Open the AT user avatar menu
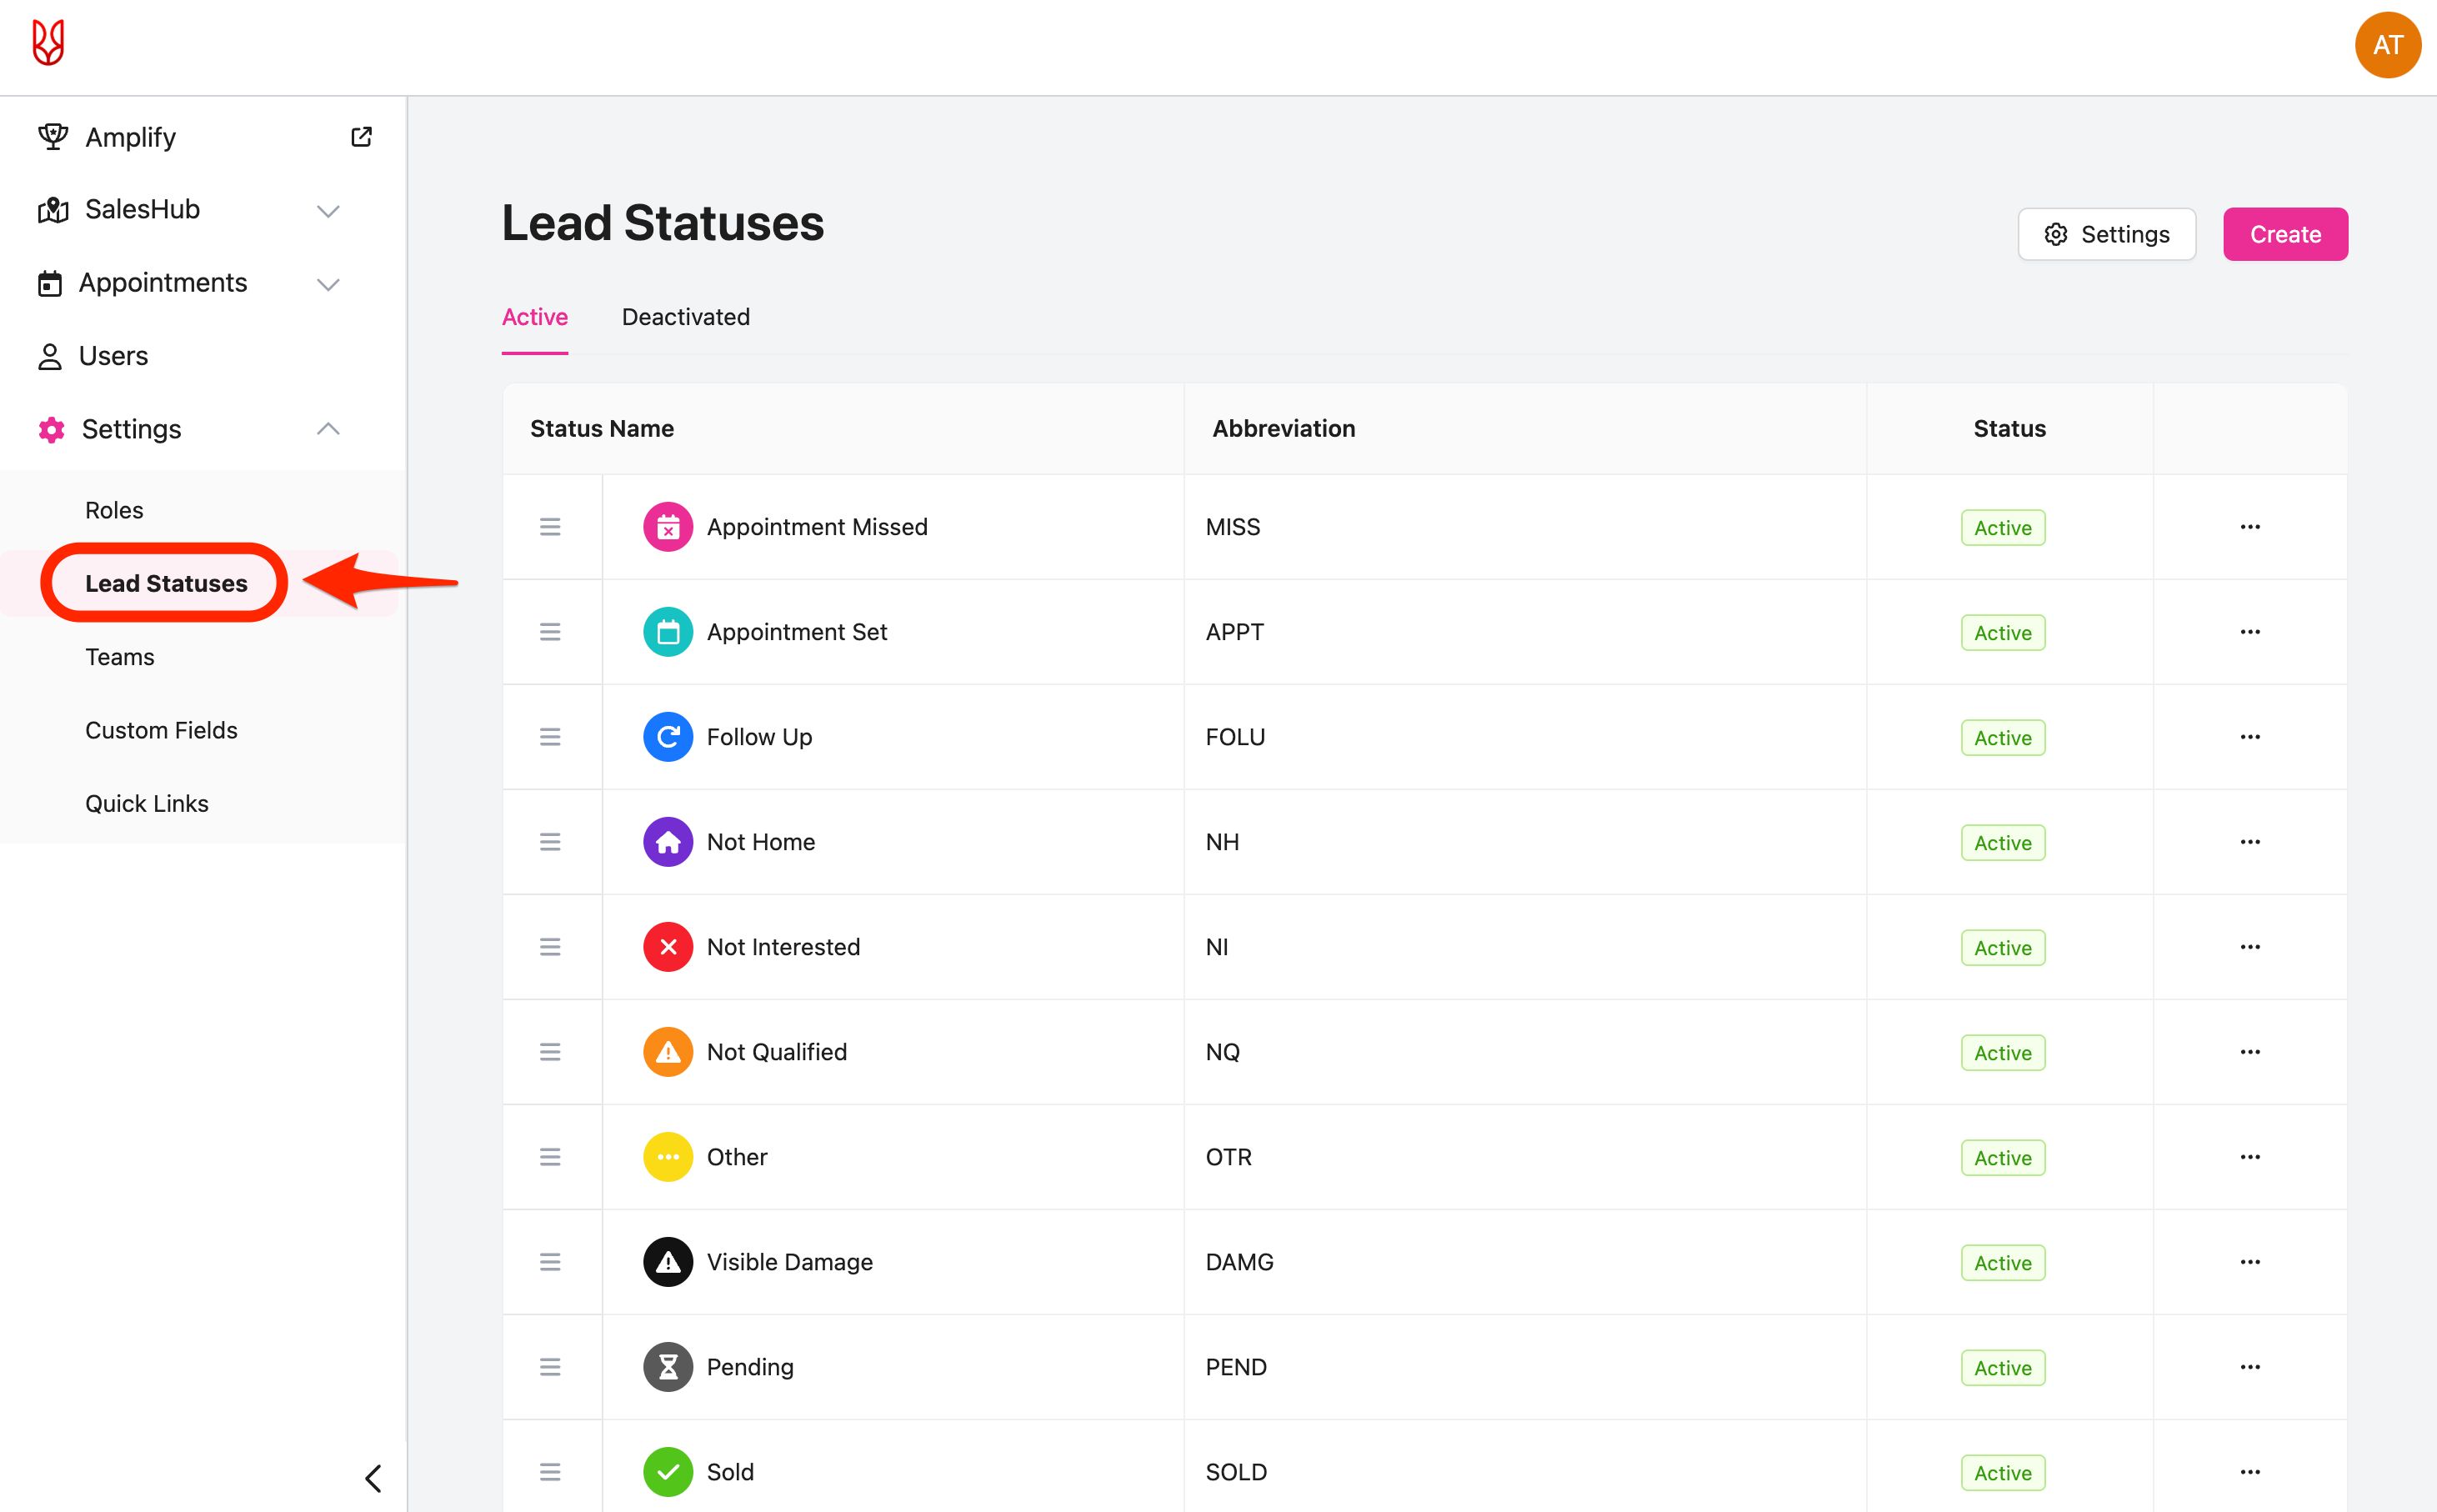Screen dimensions: 2437x1512 coord(2386,45)
